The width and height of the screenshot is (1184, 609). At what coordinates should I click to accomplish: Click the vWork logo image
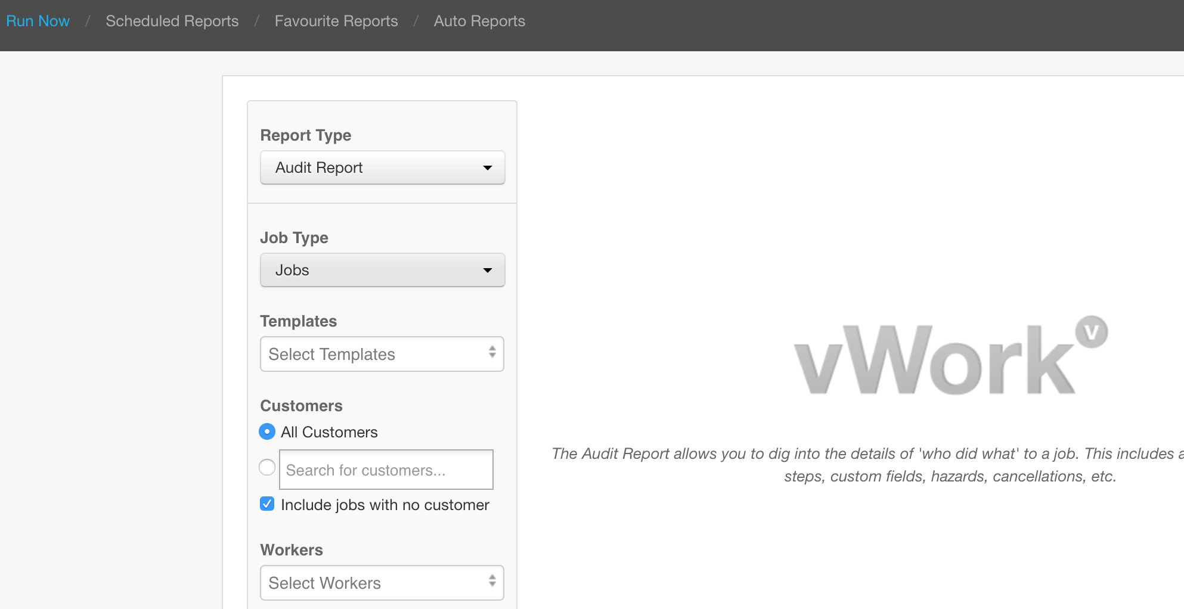(950, 356)
